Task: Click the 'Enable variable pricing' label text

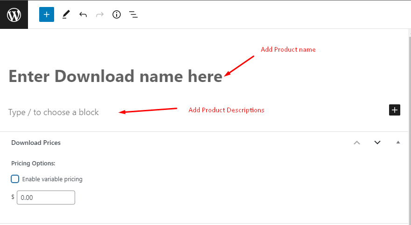Action: pos(52,179)
